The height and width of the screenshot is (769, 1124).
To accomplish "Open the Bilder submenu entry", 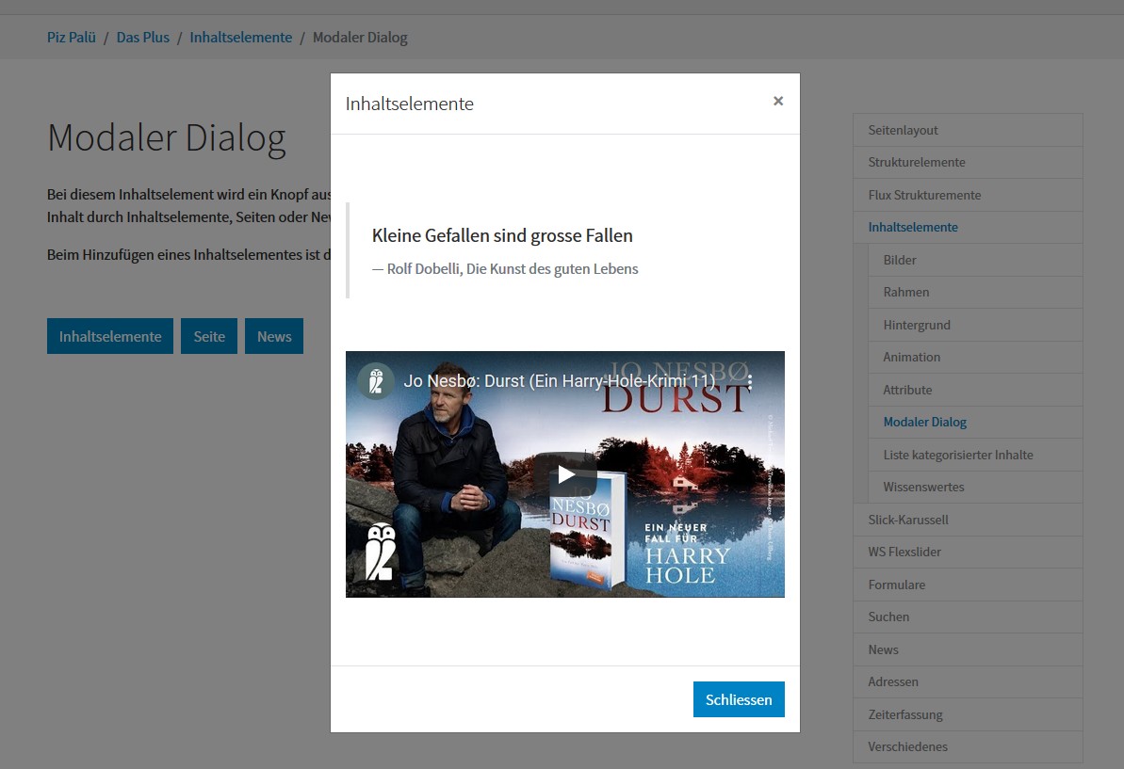I will click(900, 260).
